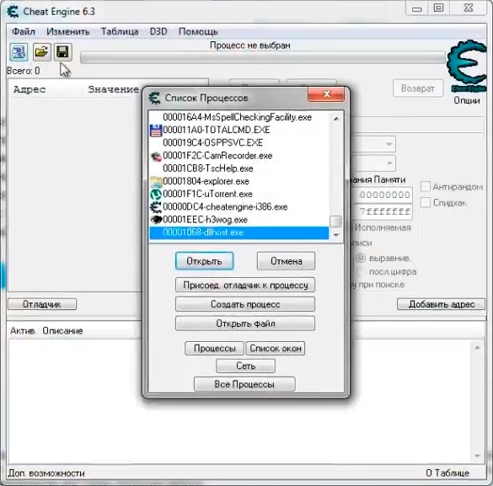Click the Добавить адрес button

tap(441, 304)
